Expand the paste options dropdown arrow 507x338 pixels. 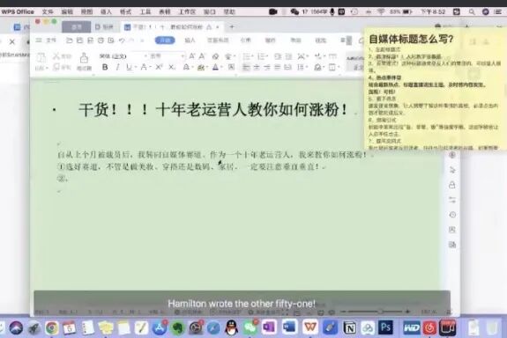pos(47,68)
